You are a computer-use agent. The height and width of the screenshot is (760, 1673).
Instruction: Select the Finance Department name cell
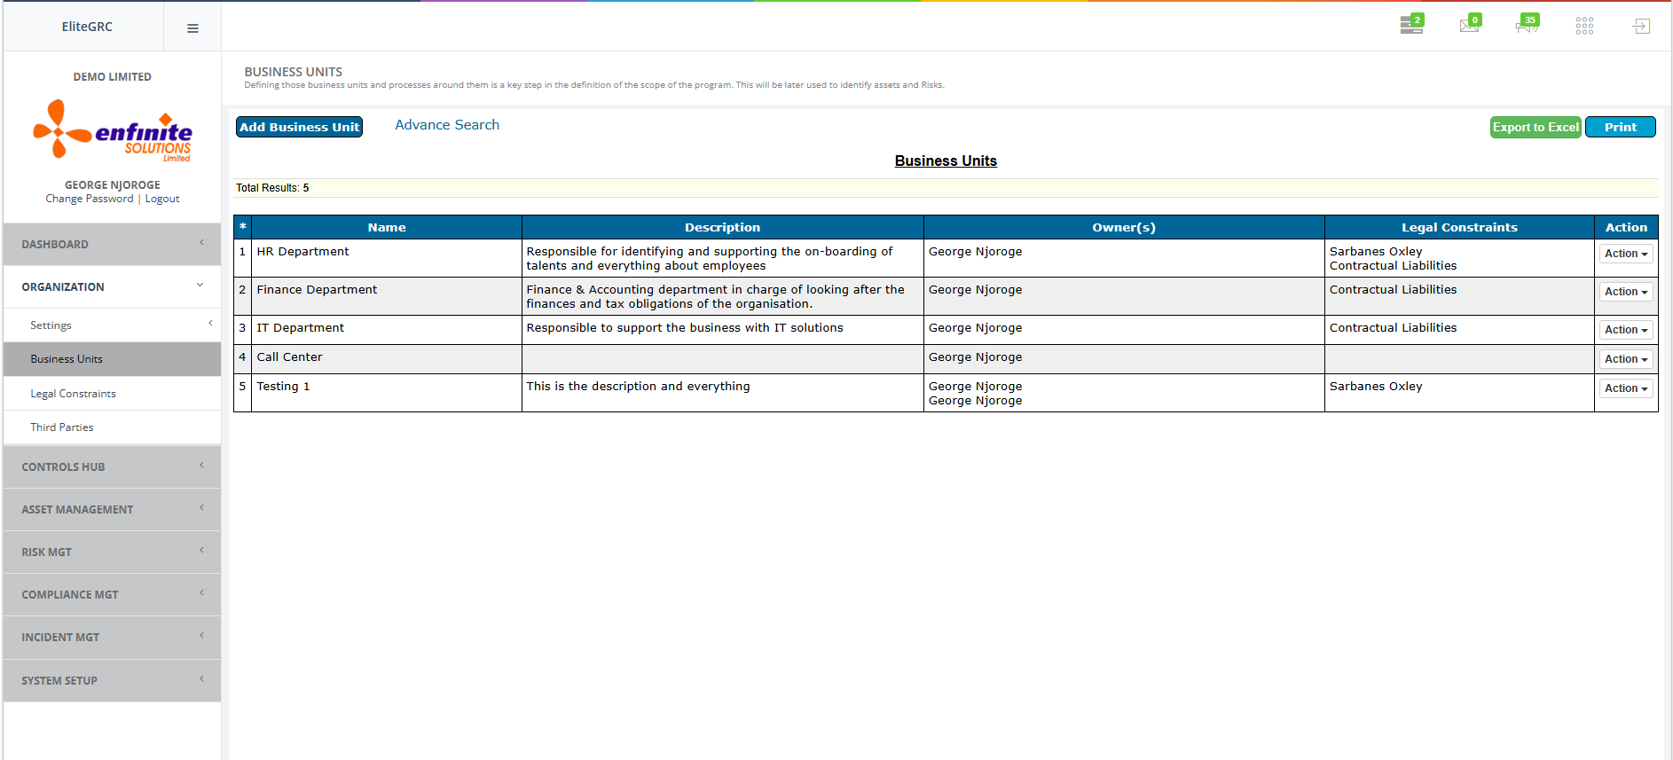[x=387, y=296]
